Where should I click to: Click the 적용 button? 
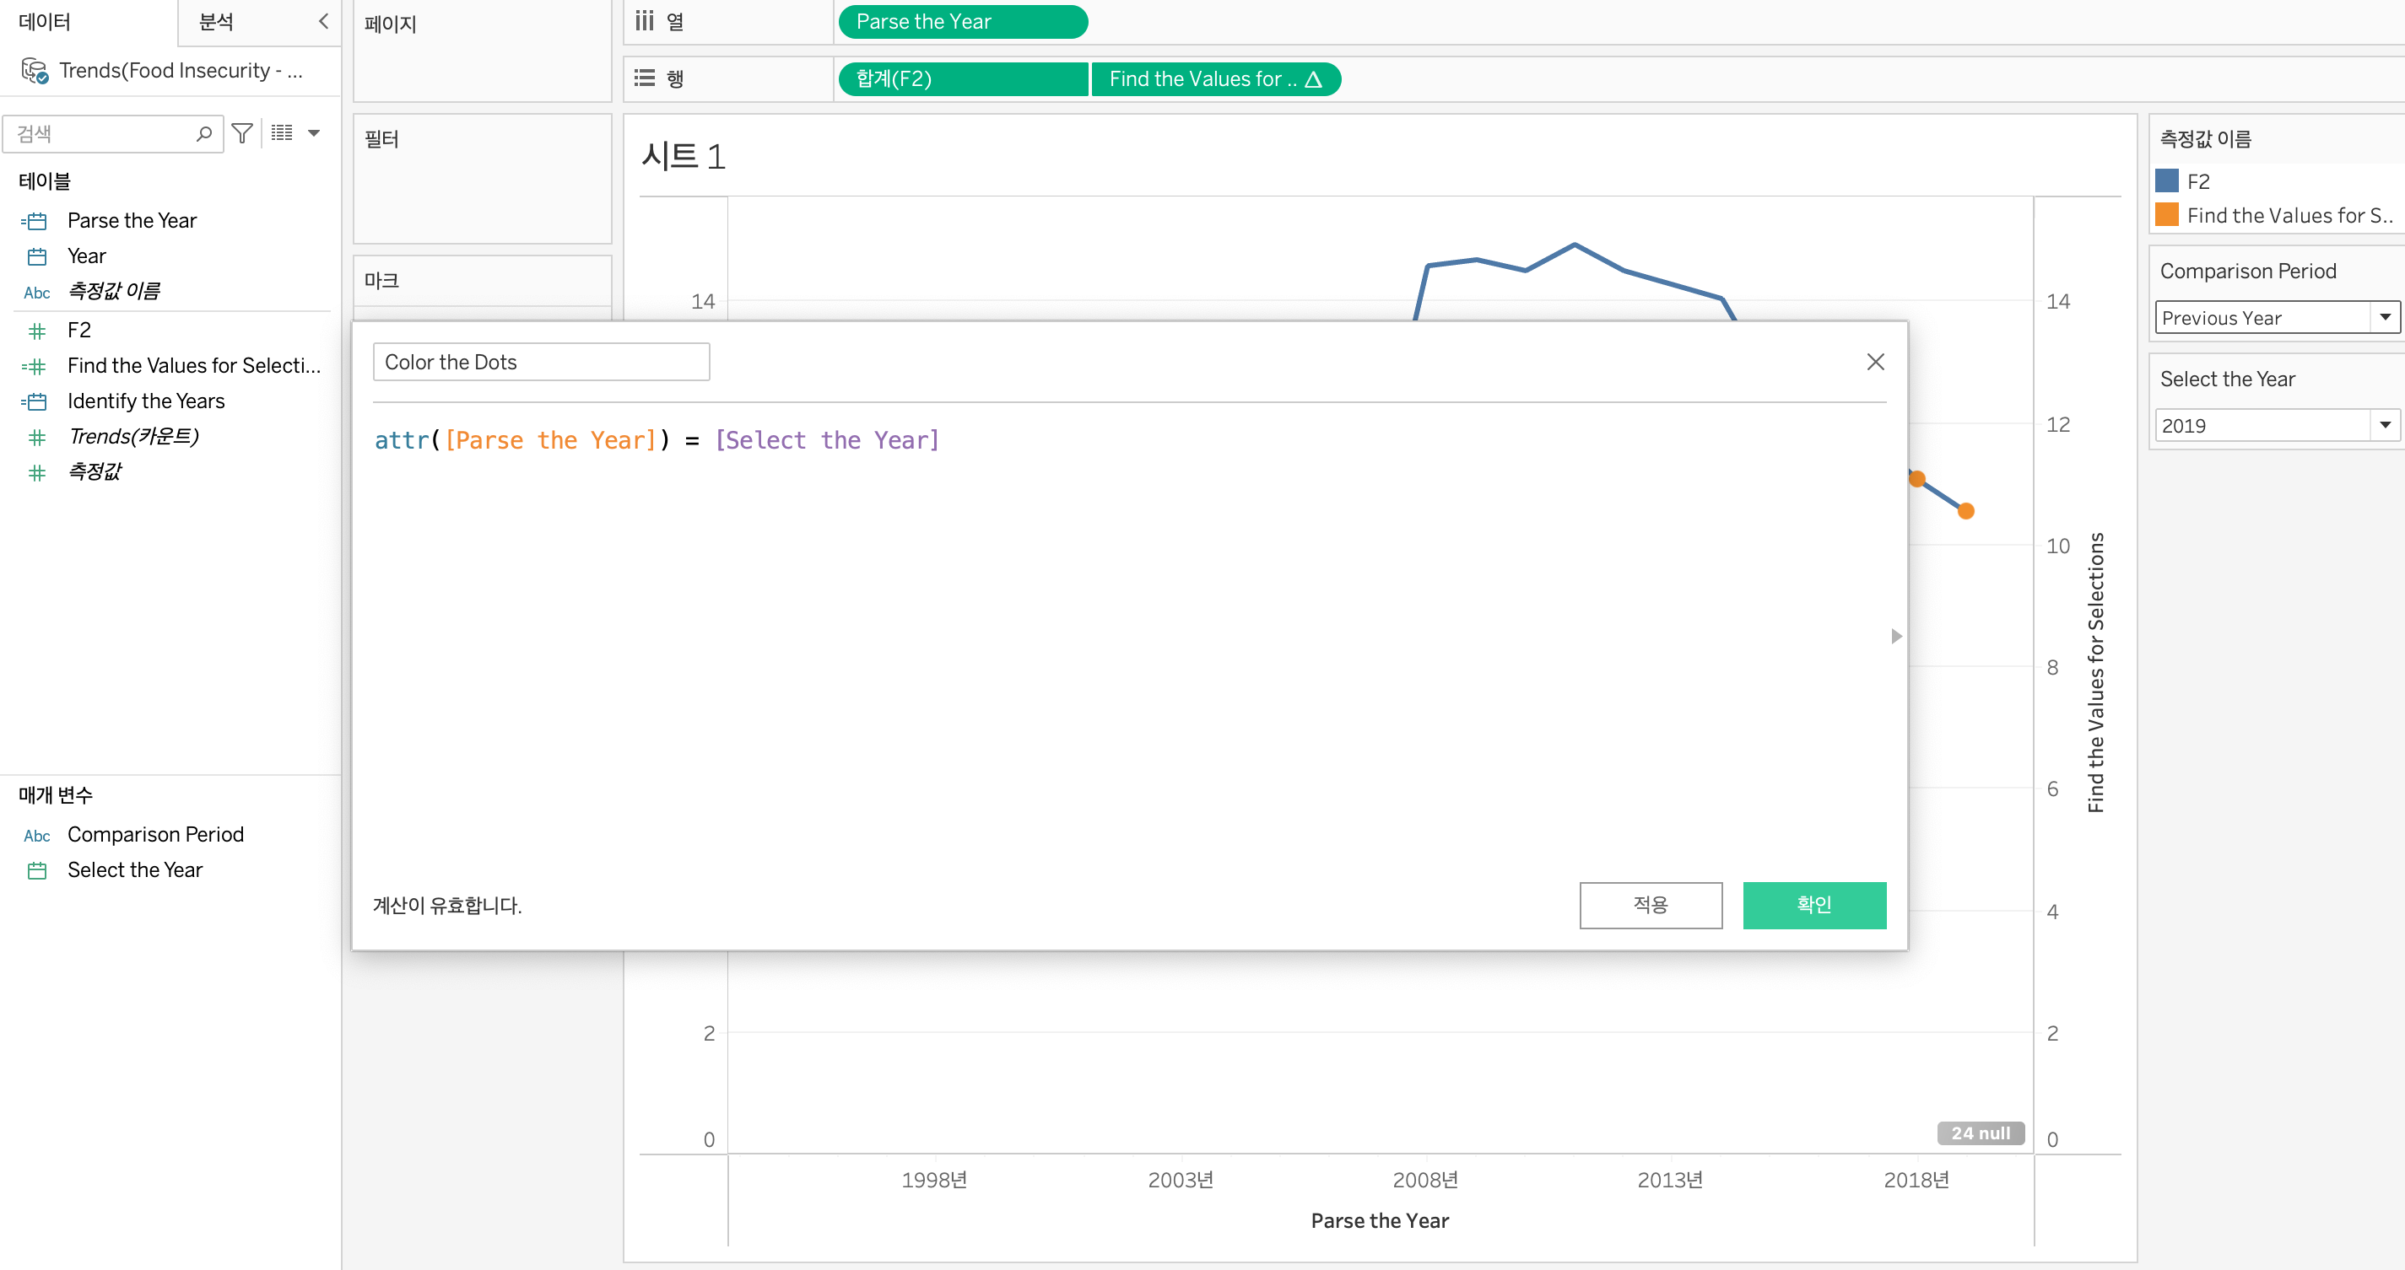1650,904
